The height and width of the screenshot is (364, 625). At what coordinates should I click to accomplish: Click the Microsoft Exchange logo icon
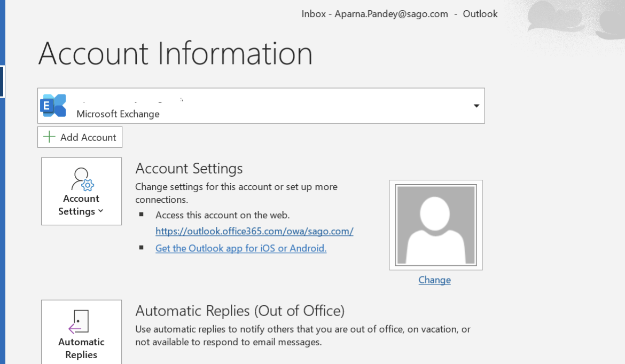point(53,106)
